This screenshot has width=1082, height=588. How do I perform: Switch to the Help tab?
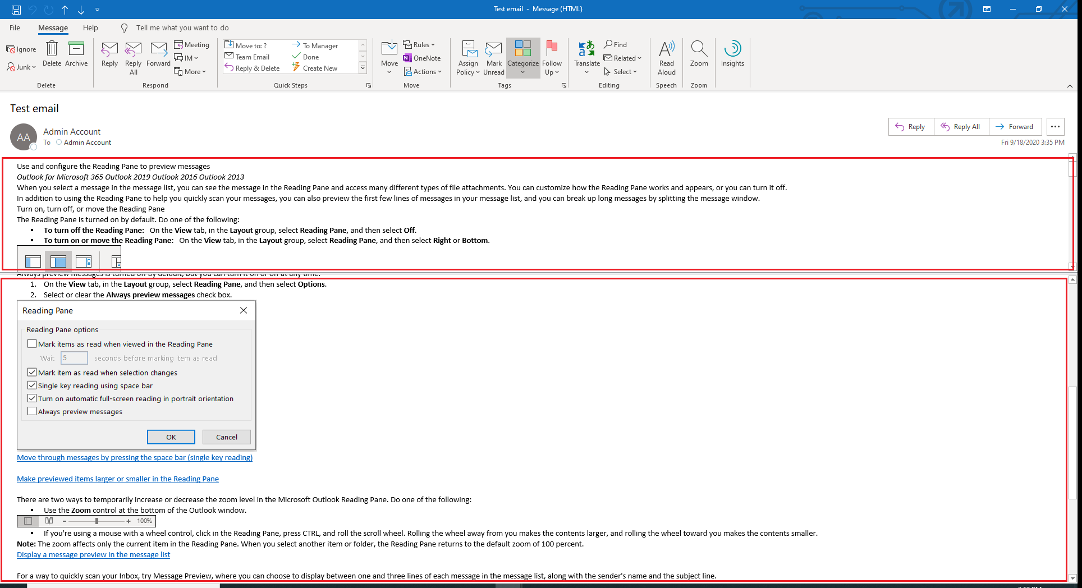click(90, 27)
